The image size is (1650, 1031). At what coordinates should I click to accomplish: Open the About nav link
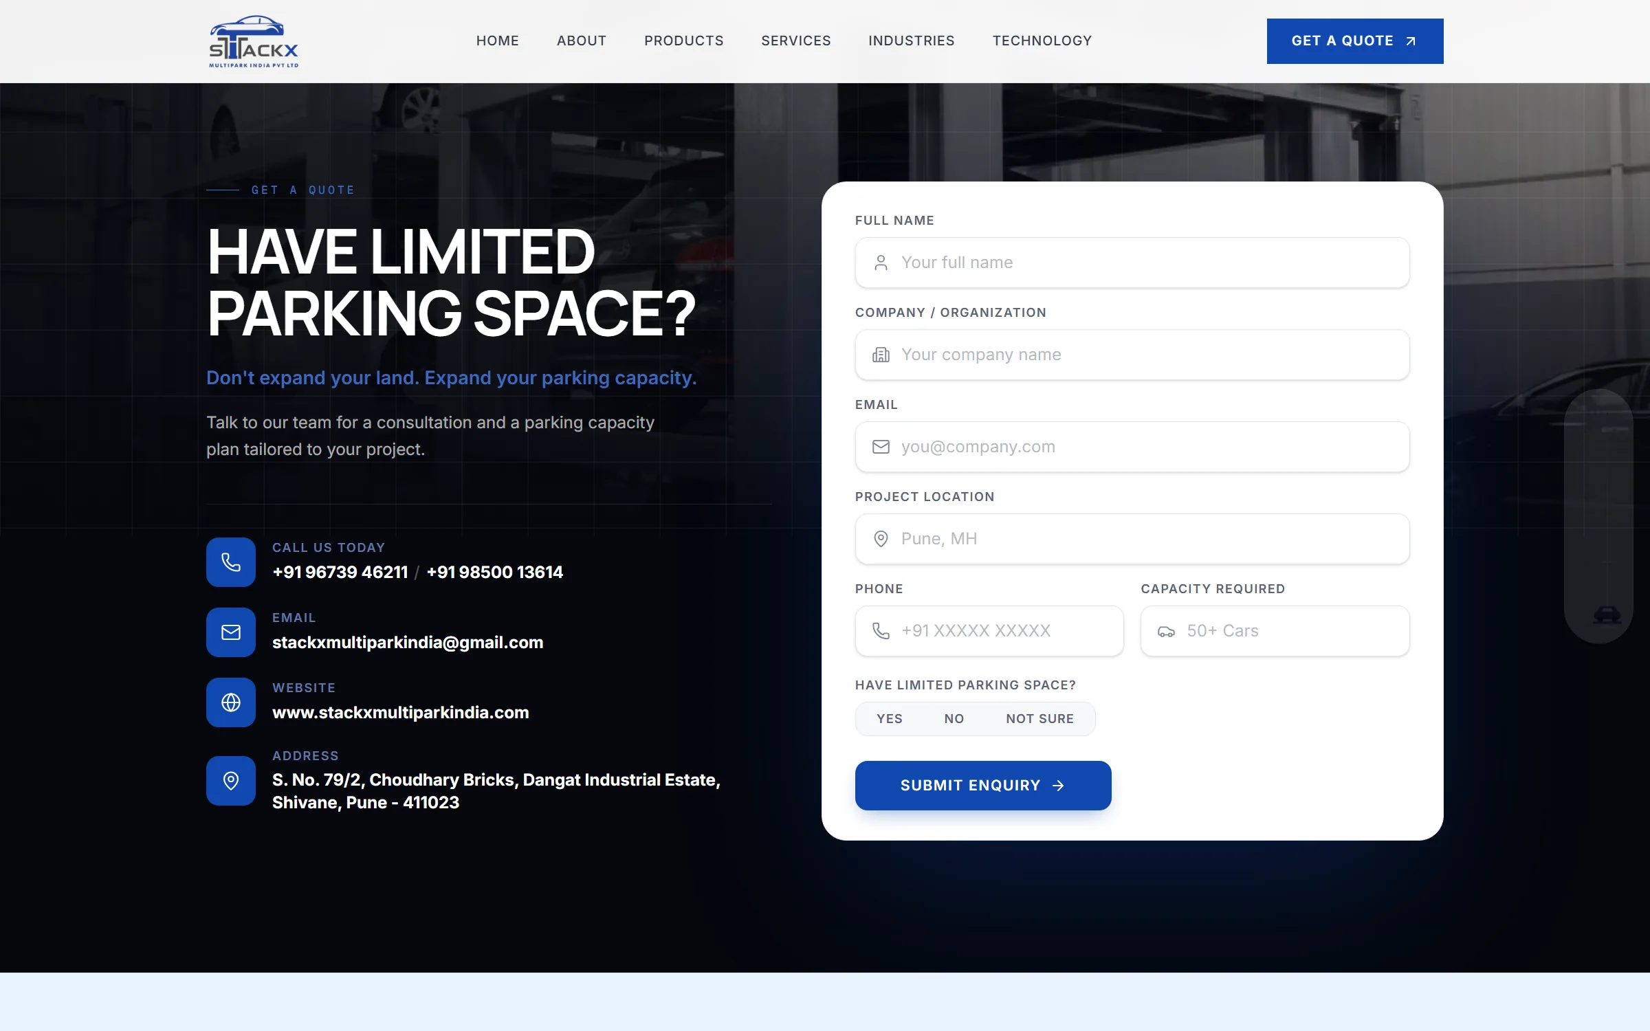point(582,41)
